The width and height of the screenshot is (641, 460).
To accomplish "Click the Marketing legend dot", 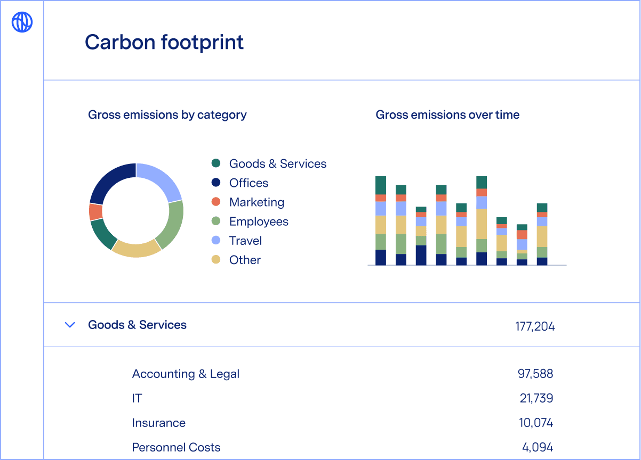I will coord(216,202).
